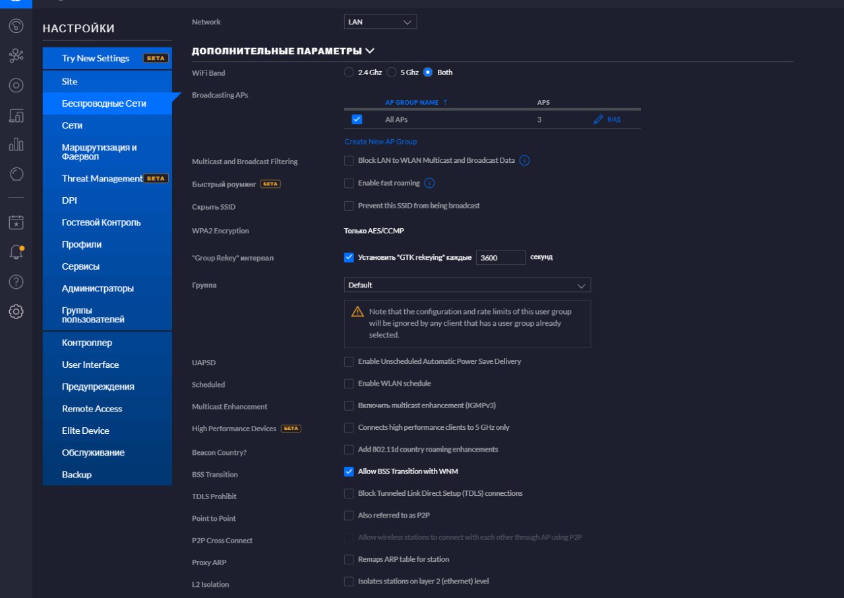Image resolution: width=844 pixels, height=598 pixels.
Task: Open the Alerts bell icon
Action: click(x=16, y=252)
